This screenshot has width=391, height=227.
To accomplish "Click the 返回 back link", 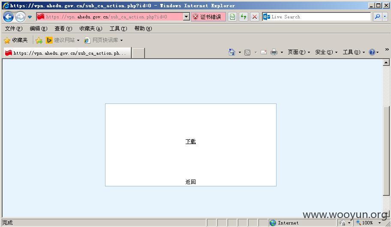I will click(x=190, y=182).
